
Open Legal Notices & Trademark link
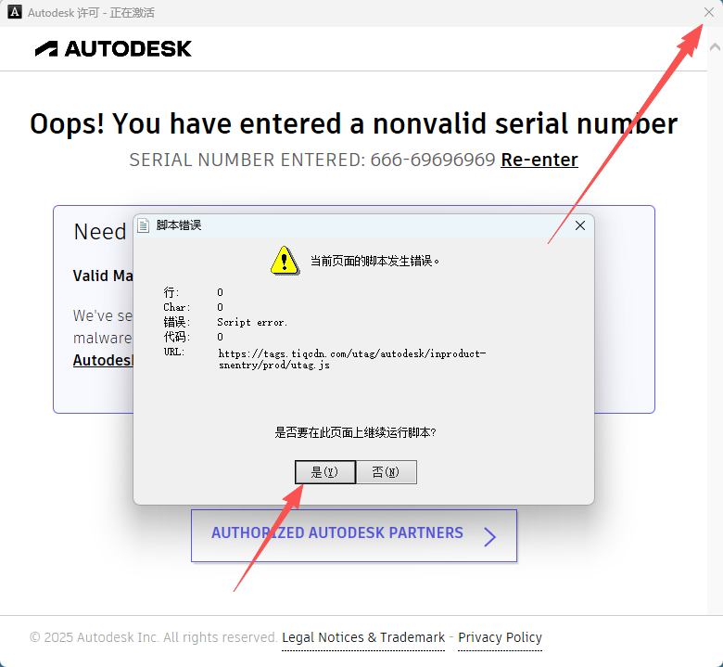click(x=363, y=637)
